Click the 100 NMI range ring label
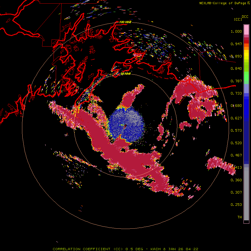The width and height of the screenshot is (251, 251). point(125,22)
